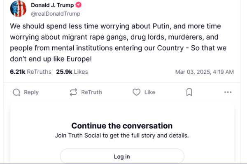Like the post with the heart icon
Image resolution: width=247 pixels, height=164 pixels.
click(136, 92)
